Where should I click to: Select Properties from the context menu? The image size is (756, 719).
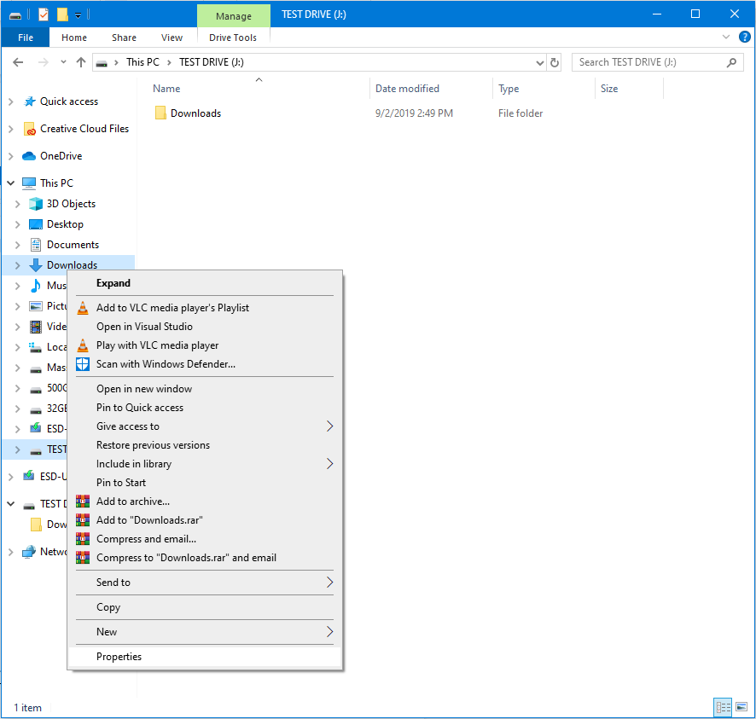pos(119,657)
